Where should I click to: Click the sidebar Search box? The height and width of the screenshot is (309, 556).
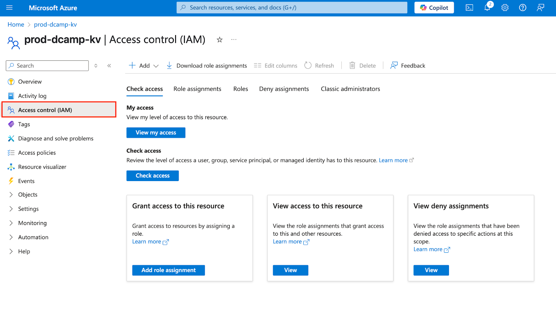(x=47, y=66)
